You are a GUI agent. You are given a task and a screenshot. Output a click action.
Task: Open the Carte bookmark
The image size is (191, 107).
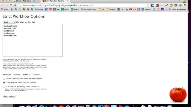pos(75,9)
